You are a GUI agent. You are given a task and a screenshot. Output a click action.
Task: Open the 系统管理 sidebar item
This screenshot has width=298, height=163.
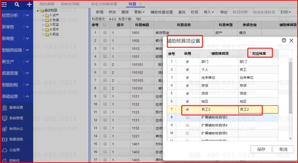pos(16,118)
